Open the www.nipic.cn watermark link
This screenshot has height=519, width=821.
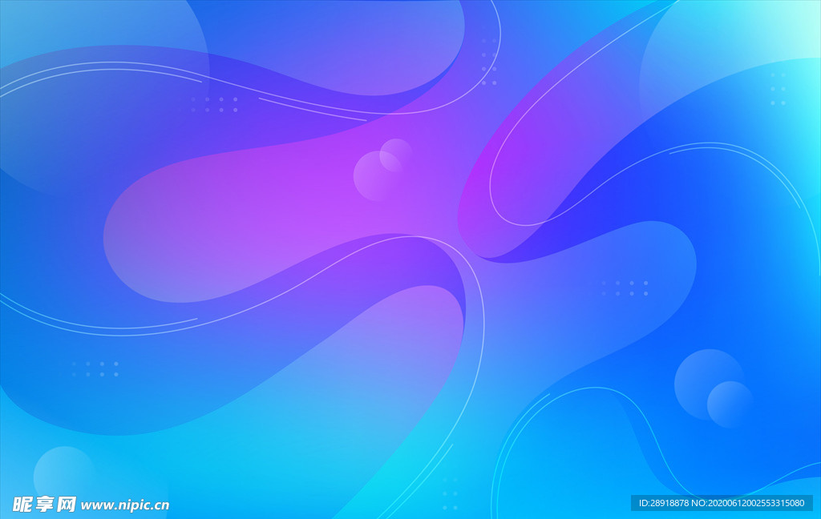tap(125, 505)
